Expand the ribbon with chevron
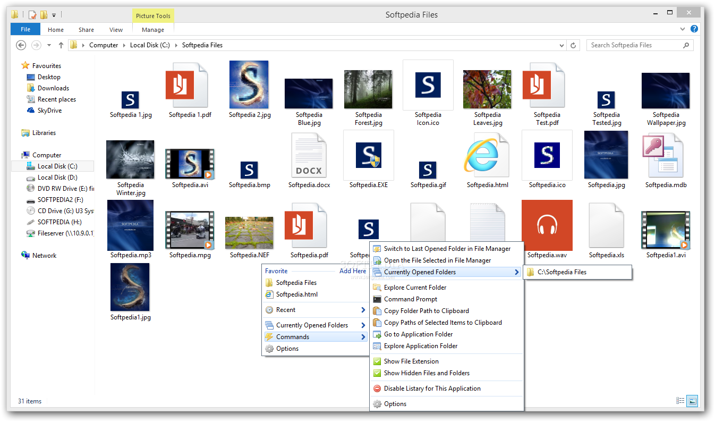Viewport: 715px width, 422px height. (683, 29)
